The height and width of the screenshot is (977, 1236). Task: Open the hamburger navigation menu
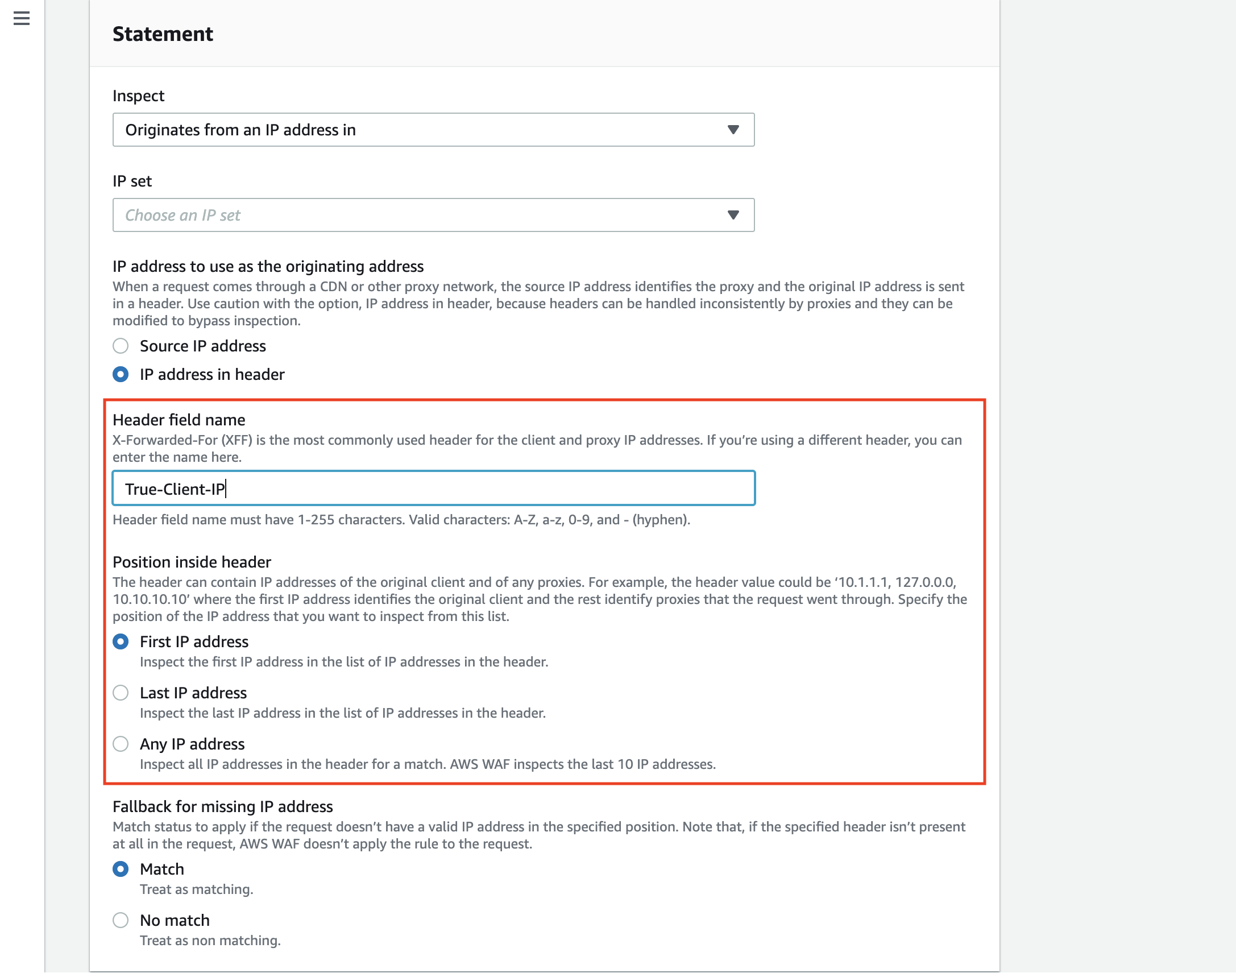[22, 18]
